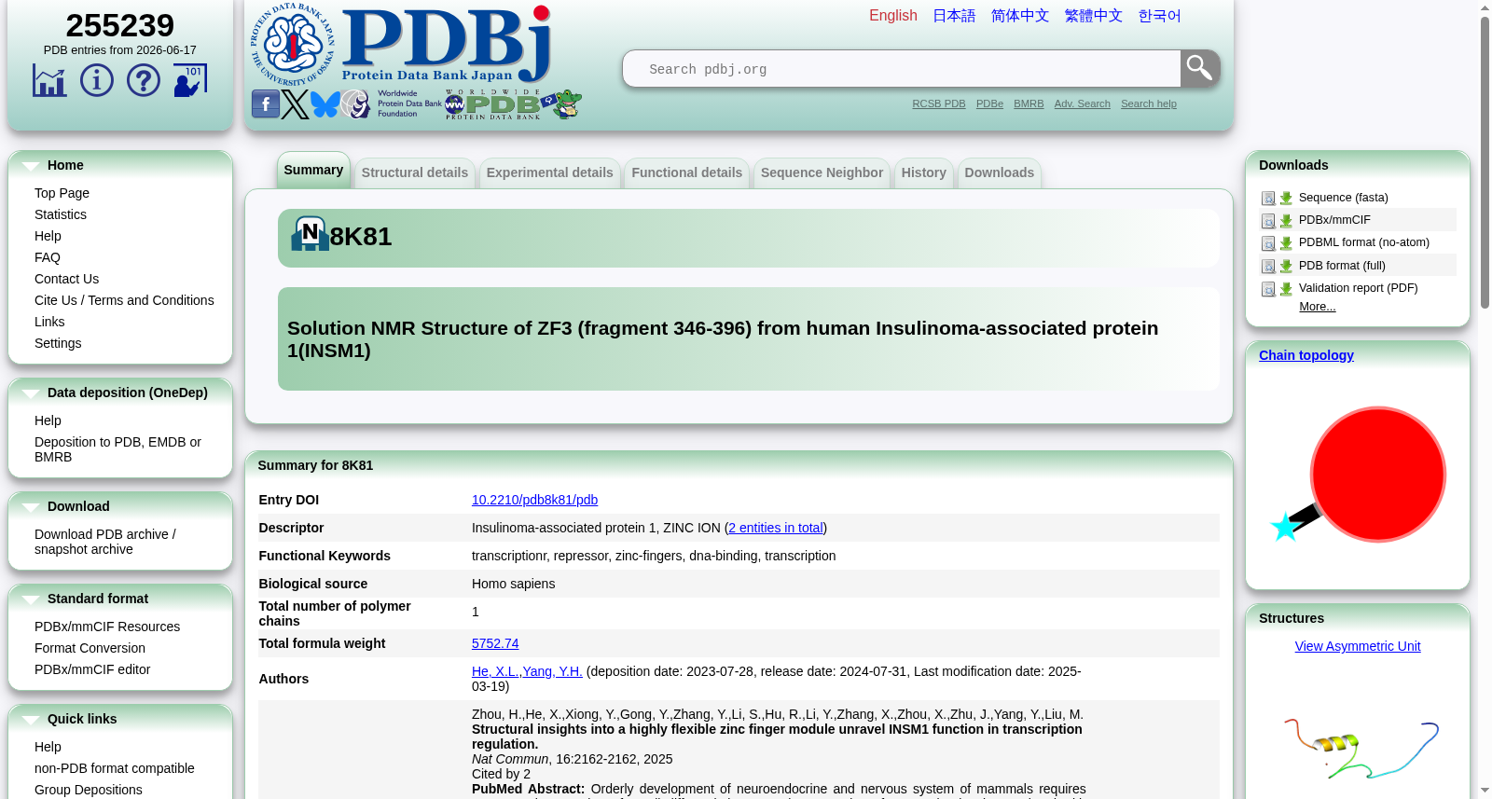Click the magnifier search button
The image size is (1492, 799).
click(1200, 68)
